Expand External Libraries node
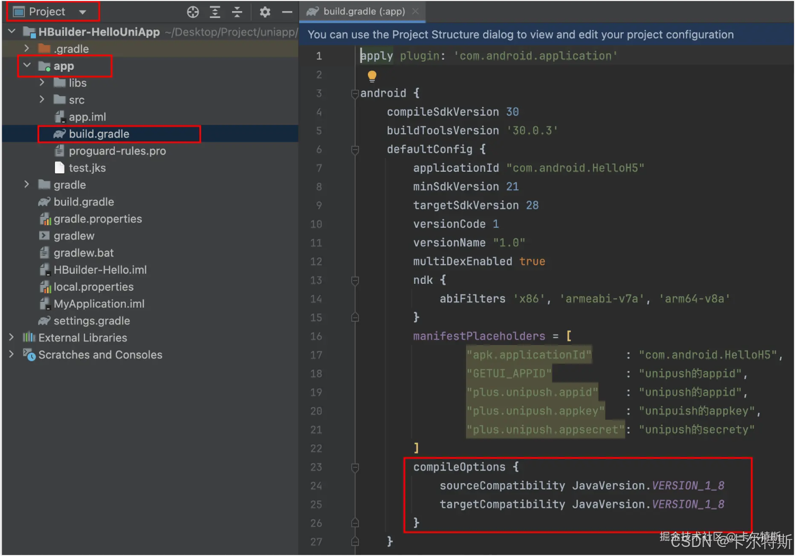 (x=12, y=337)
